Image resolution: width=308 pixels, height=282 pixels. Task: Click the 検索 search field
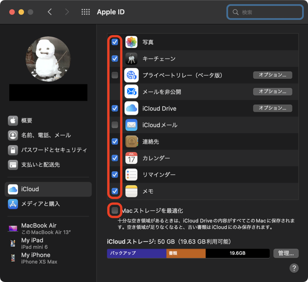pyautogui.click(x=265, y=12)
